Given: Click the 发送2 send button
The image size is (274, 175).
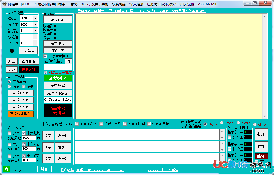Looking at the screenshot, I should (x=63, y=147).
